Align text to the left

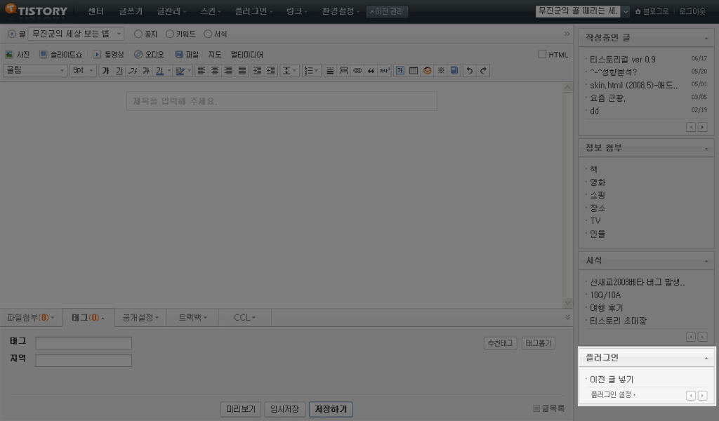point(201,71)
